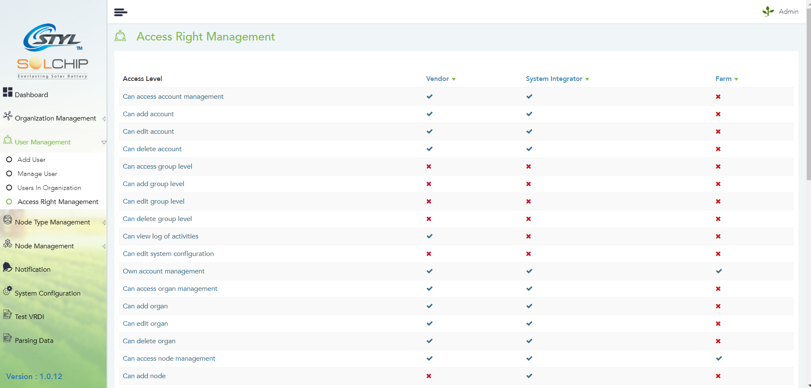Click the Dashboard grid icon
The width and height of the screenshot is (811, 388).
tap(8, 92)
